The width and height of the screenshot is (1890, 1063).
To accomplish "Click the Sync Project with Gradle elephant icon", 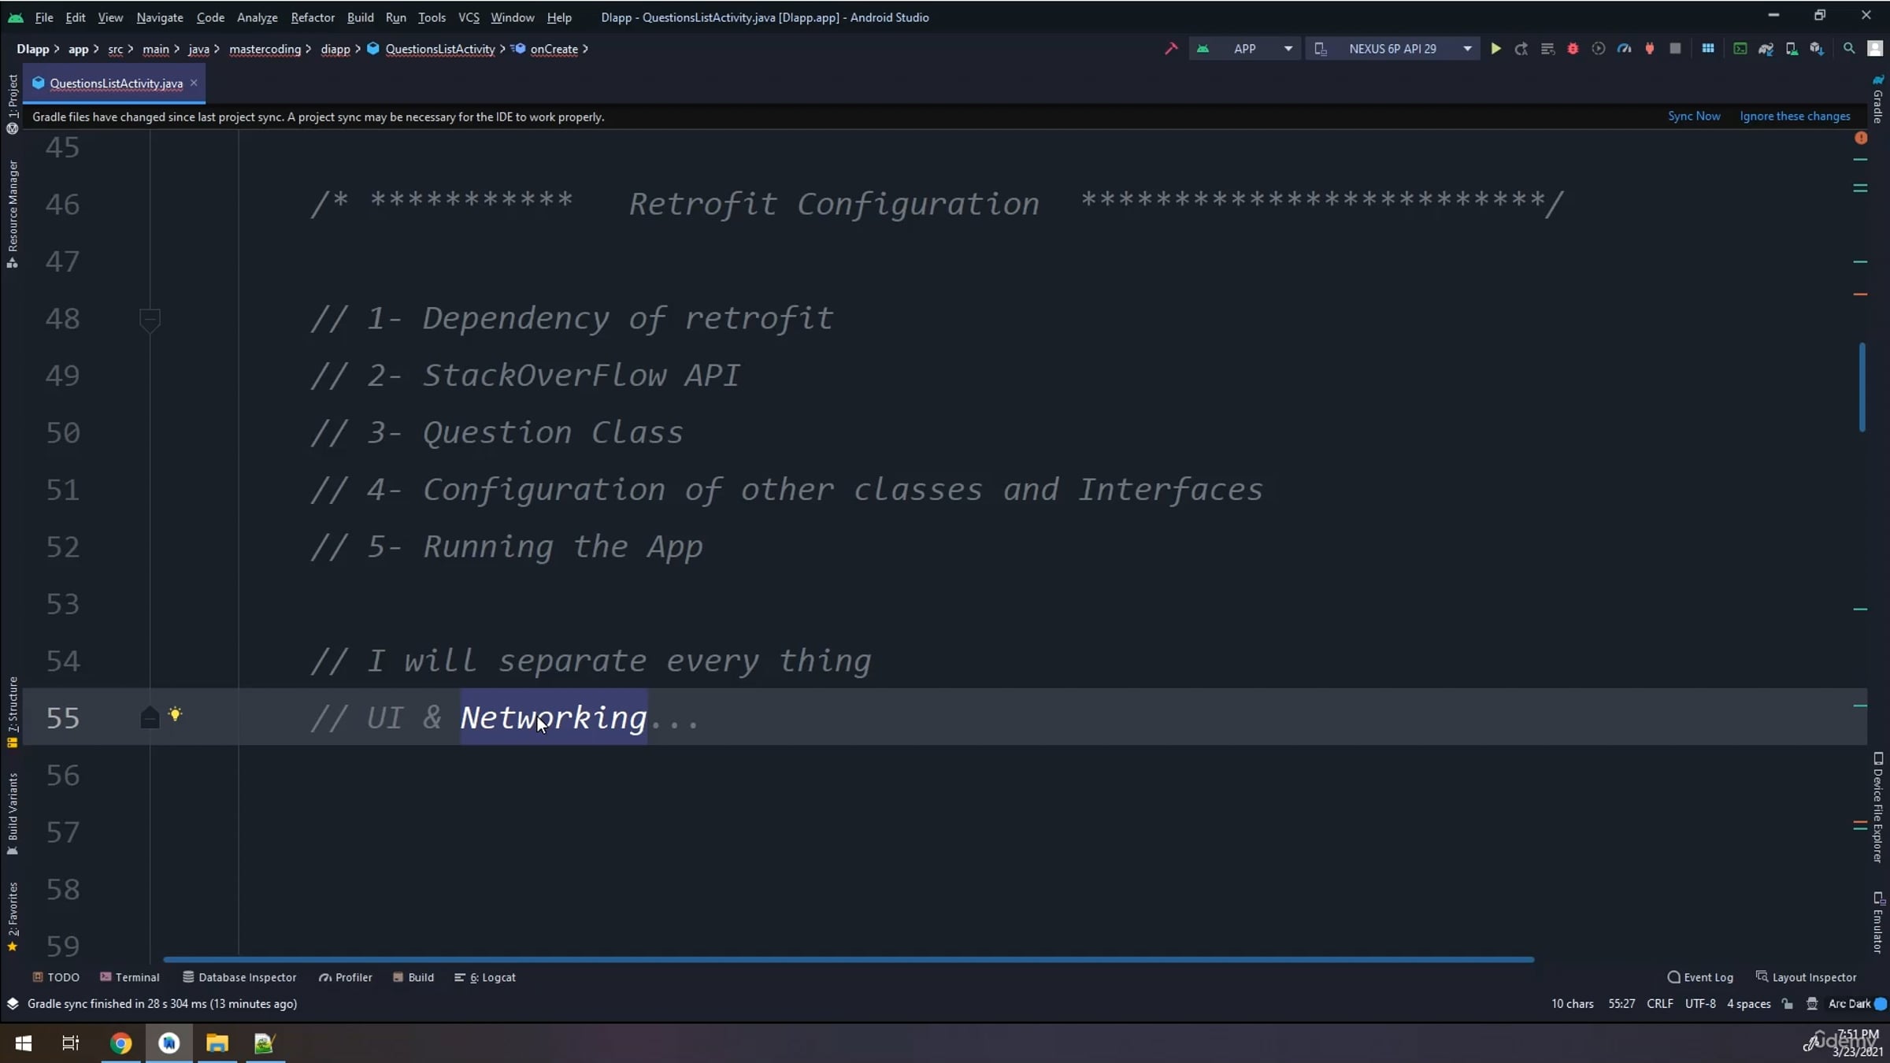I will point(1766,49).
